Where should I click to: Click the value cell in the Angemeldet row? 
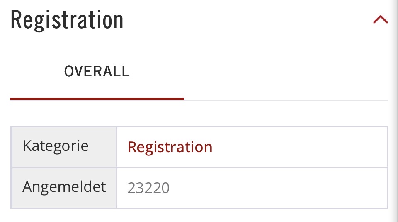click(290, 188)
